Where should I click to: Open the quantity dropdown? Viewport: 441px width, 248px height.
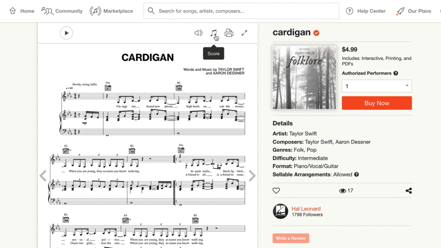376,86
